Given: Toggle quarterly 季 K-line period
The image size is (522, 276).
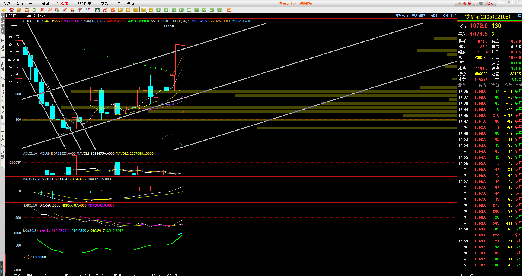Looking at the screenshot, I should click(x=143, y=10).
